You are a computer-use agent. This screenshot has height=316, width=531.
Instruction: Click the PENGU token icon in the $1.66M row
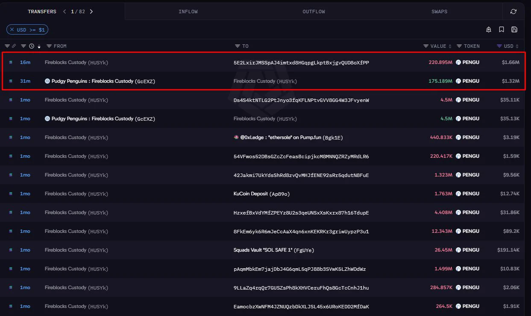(458, 62)
